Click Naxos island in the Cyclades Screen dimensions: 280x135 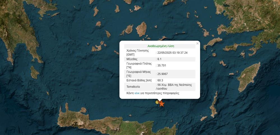point(141,29)
